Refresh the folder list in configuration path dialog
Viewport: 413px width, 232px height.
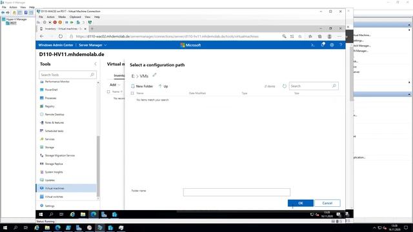284,86
